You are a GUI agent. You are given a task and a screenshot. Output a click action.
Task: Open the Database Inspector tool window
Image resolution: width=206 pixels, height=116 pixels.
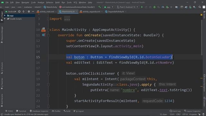pos(39,111)
